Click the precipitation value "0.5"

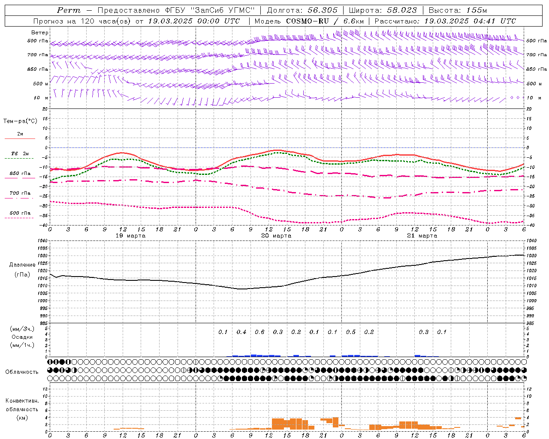click(x=351, y=332)
